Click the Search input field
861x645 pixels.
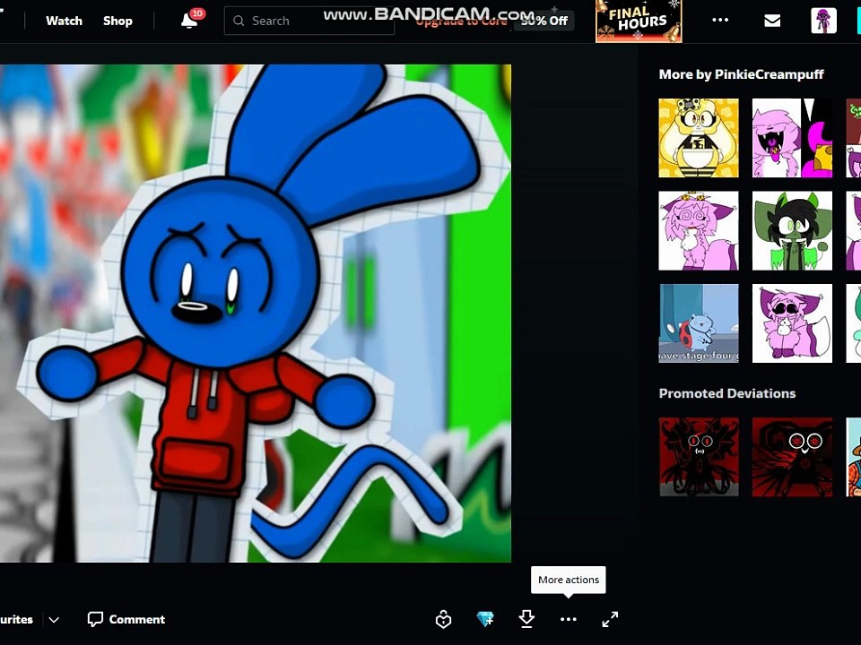pos(309,21)
